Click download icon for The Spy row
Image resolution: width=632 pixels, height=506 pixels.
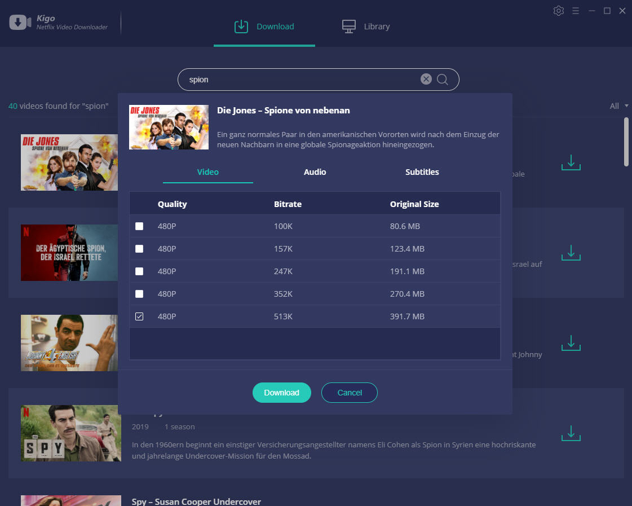pos(571,433)
